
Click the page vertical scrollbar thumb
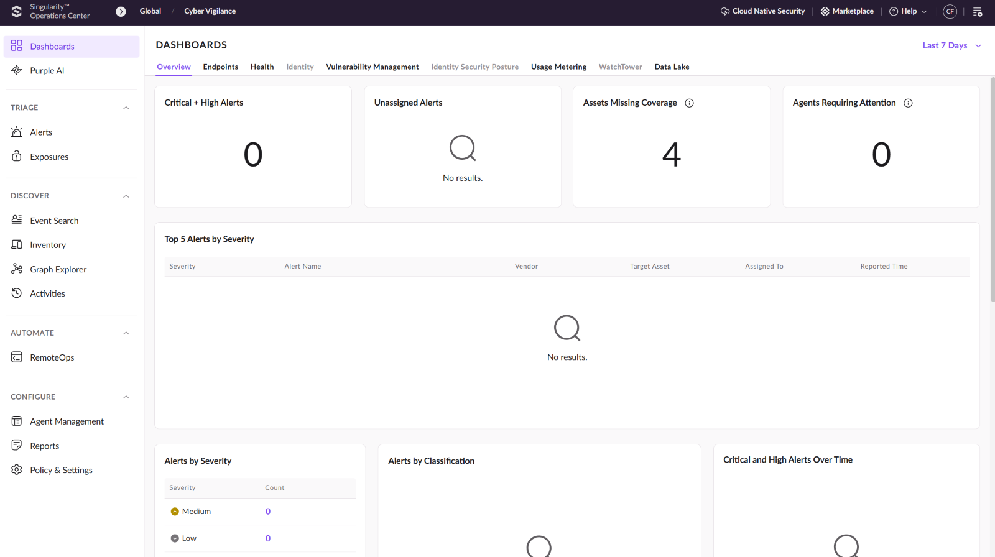pyautogui.click(x=993, y=190)
